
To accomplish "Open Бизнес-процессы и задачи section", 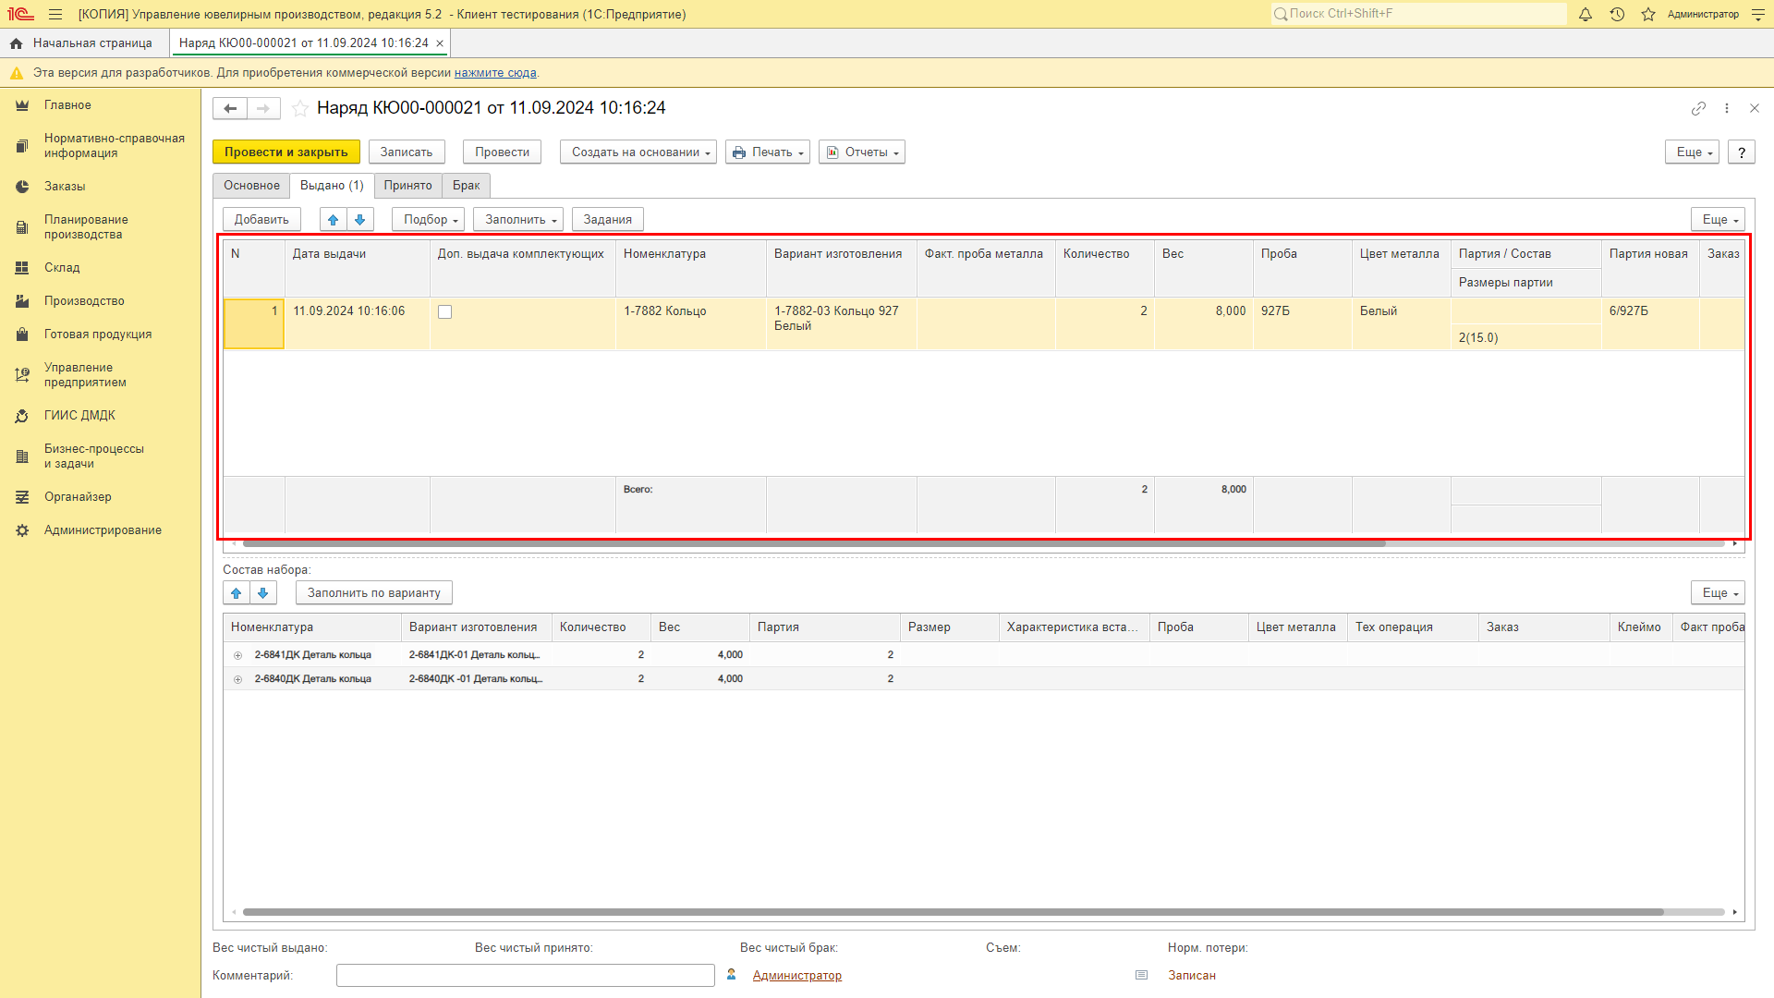I will 94,456.
